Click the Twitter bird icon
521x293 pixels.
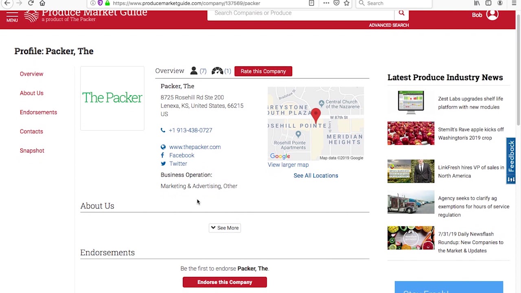(163, 164)
